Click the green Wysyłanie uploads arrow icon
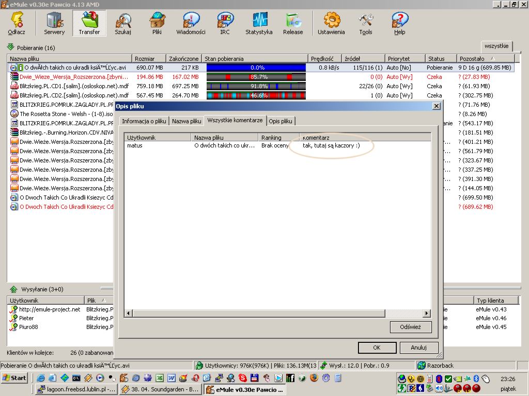Image resolution: width=529 pixels, height=396 pixels. (13, 289)
